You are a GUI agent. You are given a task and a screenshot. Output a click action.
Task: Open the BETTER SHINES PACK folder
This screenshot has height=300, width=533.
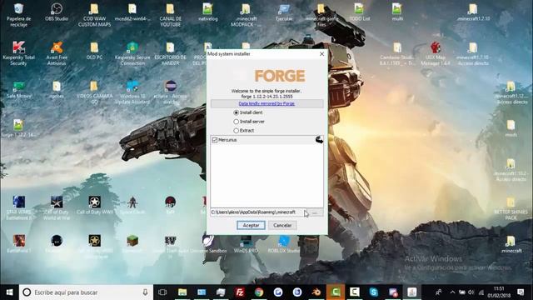point(511,208)
